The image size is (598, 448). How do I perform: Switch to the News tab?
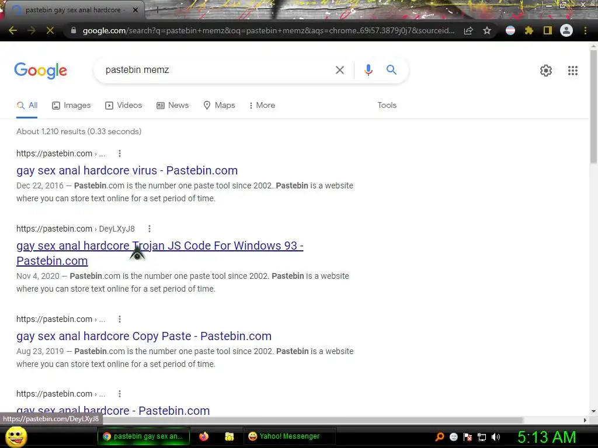tap(173, 106)
